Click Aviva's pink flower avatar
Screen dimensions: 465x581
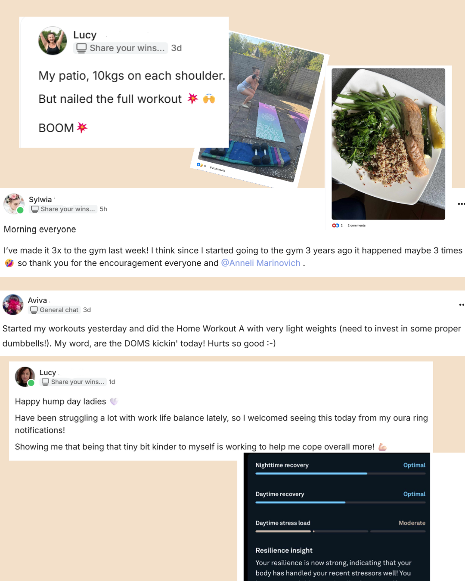[x=13, y=305]
